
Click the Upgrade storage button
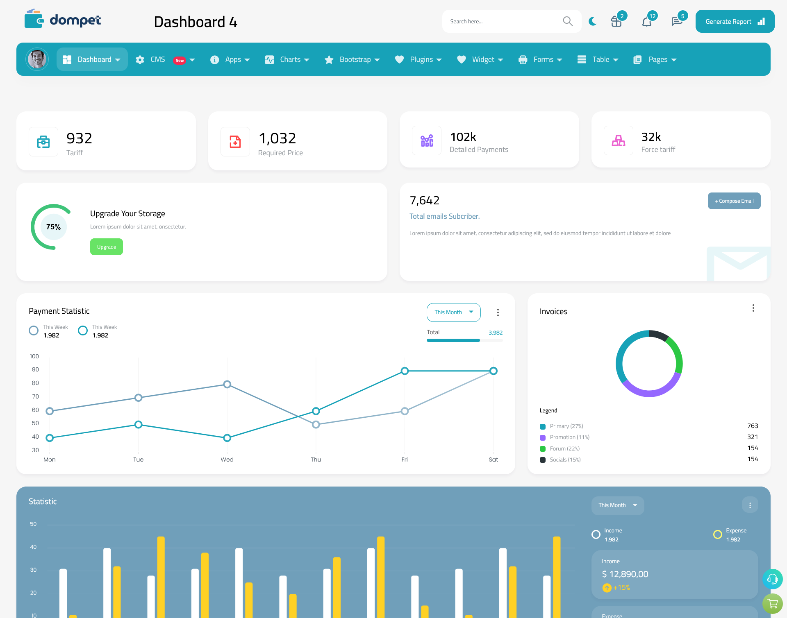[107, 247]
